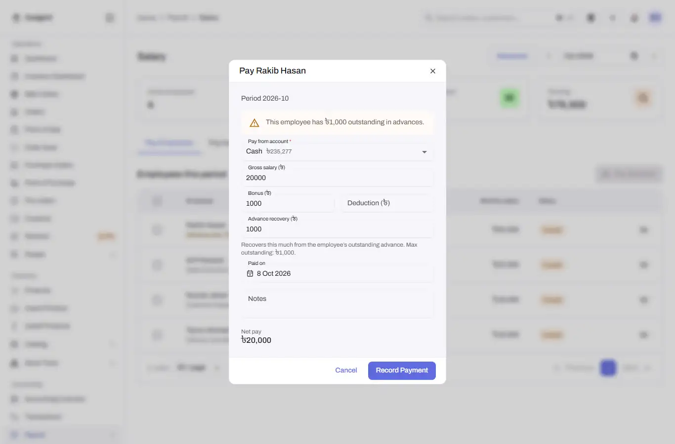675x444 pixels.
Task: Close the Pay Rakib Hasan dialog
Action: 433,71
